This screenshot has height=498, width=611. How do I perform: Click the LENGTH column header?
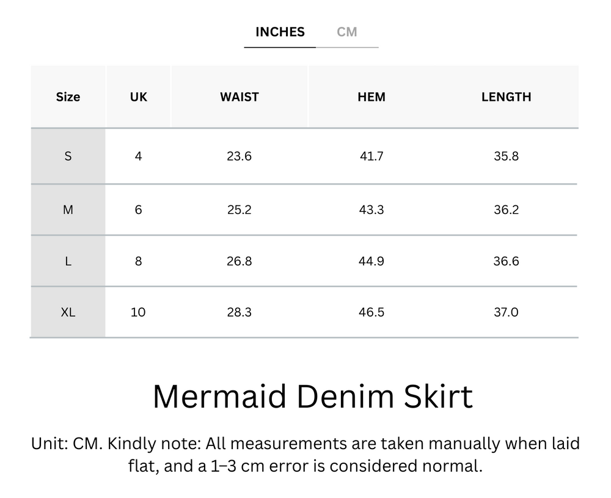click(x=506, y=97)
